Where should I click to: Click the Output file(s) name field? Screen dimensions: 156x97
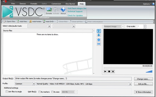(x=73, y=79)
